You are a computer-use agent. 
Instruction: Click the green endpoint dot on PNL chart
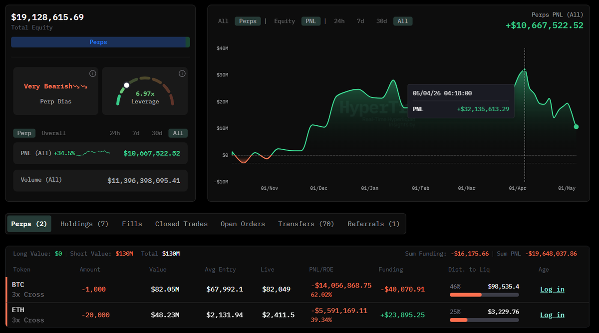tap(576, 127)
